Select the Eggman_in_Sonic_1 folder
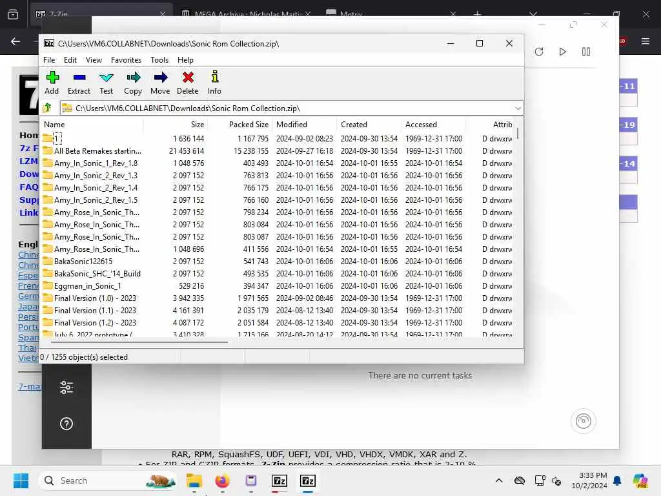 coord(82,286)
